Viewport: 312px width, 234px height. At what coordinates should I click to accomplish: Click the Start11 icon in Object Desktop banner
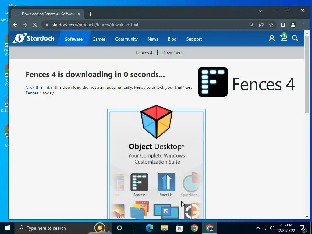click(x=166, y=182)
